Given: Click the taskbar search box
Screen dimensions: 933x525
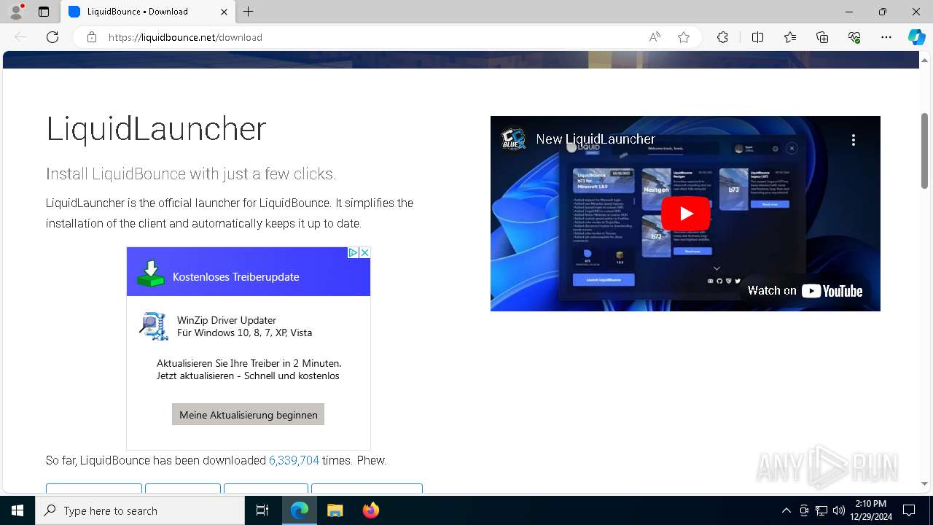Looking at the screenshot, I should (140, 510).
